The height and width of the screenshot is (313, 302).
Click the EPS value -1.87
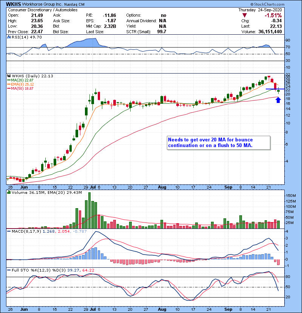110,21
